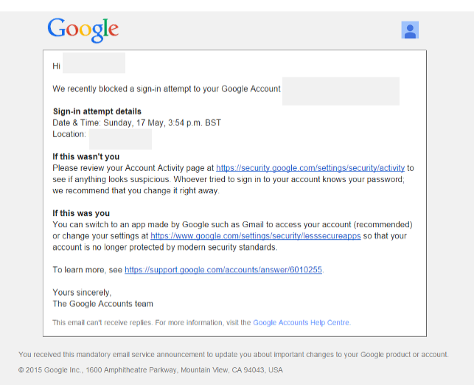Click the Date & Time line
474x385 pixels.
click(136, 122)
